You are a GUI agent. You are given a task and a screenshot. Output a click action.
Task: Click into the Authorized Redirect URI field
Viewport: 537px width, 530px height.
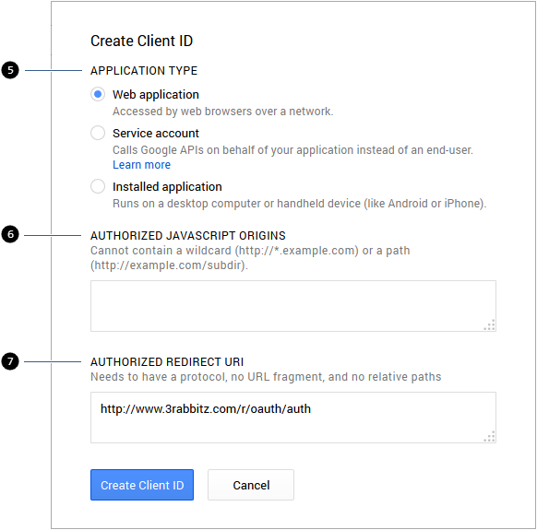tap(293, 418)
